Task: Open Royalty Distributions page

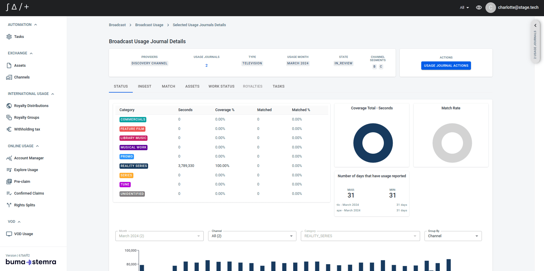Action: 31,106
